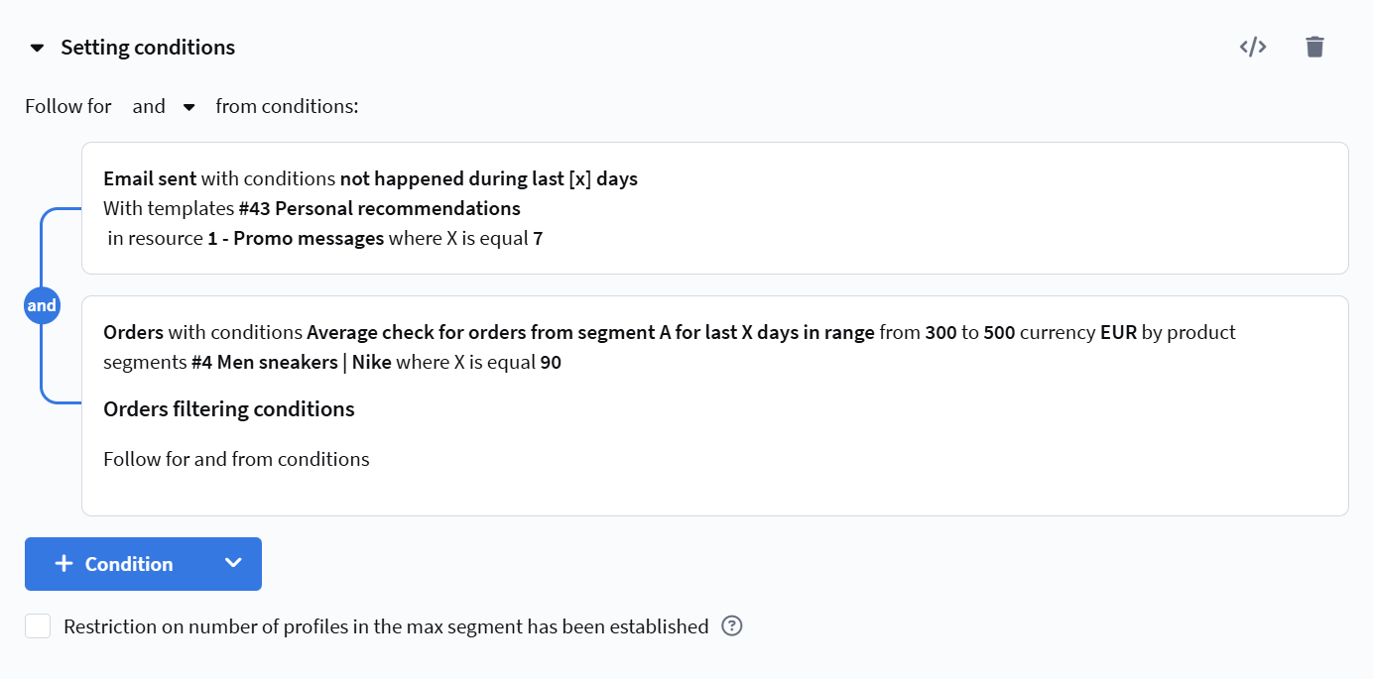Screen dimensions: 1373x679
Task: Click the blue "and" connector badge
Action: tap(42, 306)
